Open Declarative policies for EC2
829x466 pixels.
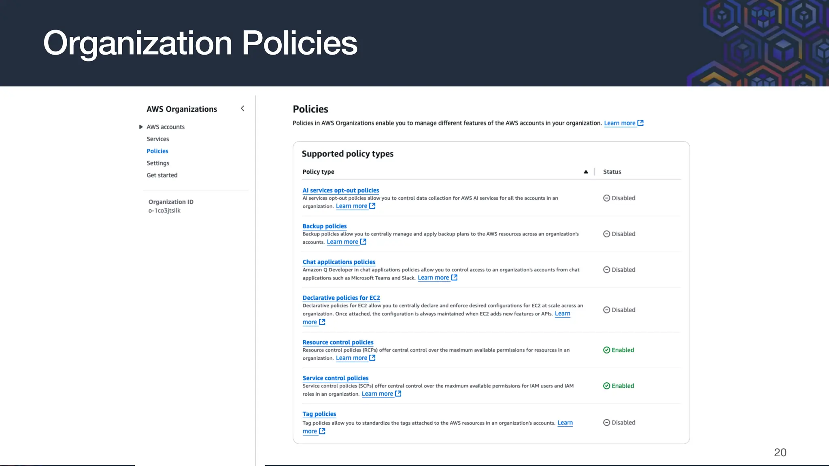[x=341, y=298]
